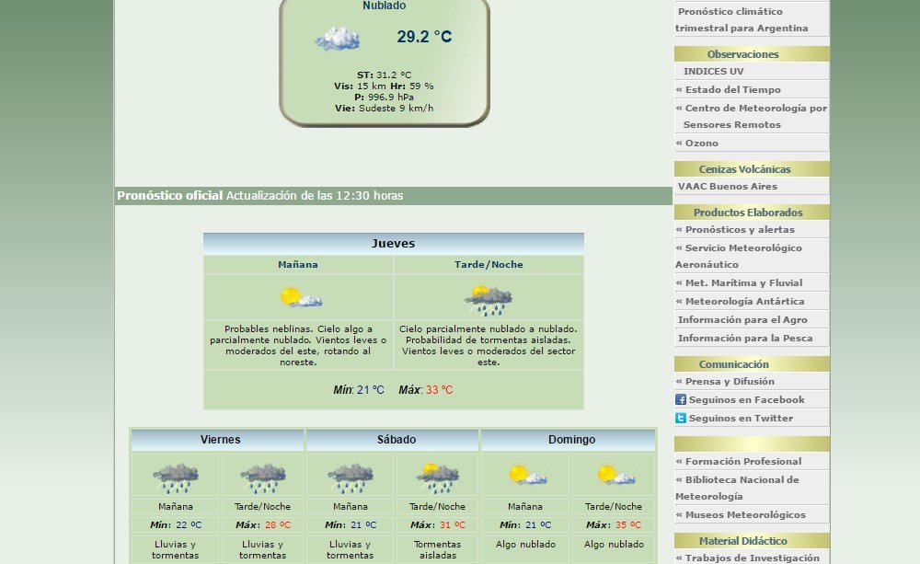The width and height of the screenshot is (920, 564).
Task: Click Sábado Tarde/Noche isolated storms icon
Action: point(437,477)
